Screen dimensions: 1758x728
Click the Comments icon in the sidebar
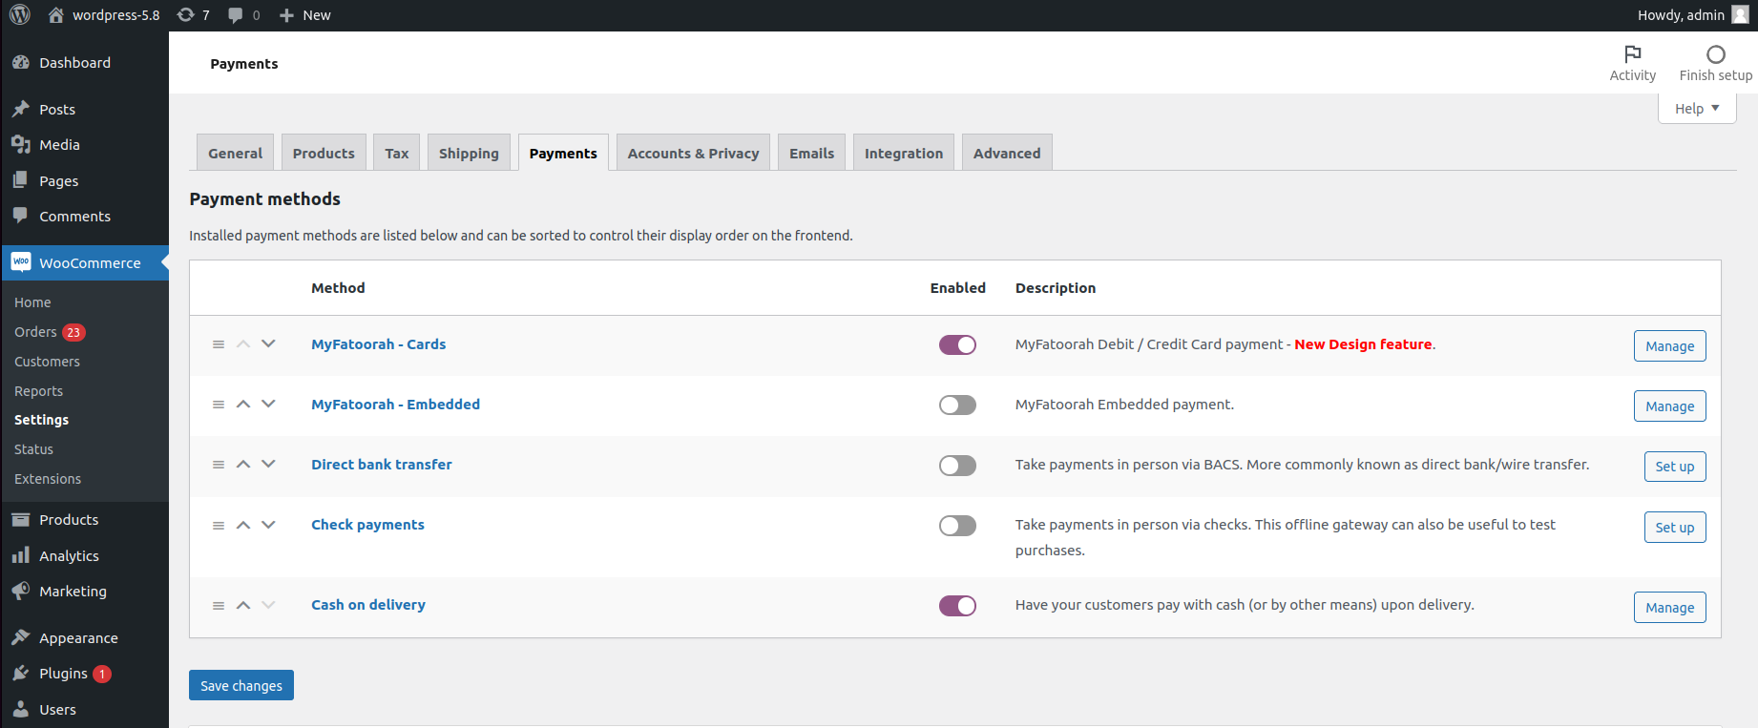coord(21,216)
